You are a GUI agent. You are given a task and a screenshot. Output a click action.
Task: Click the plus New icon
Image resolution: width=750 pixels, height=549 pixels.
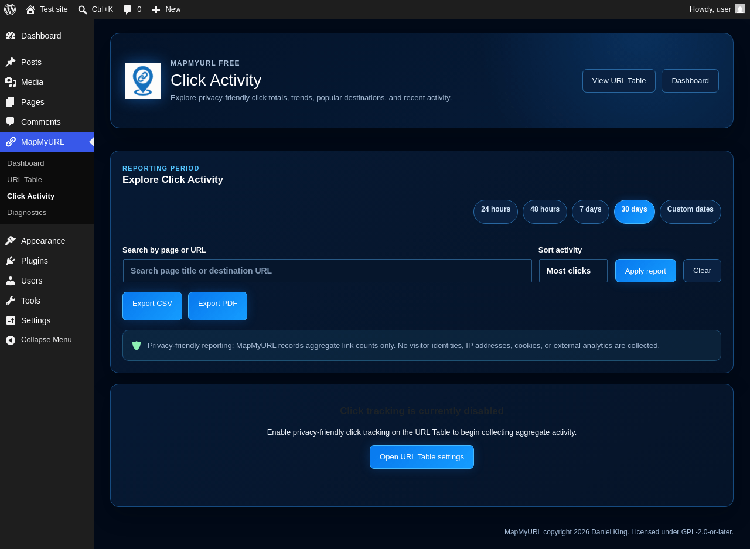coord(156,9)
